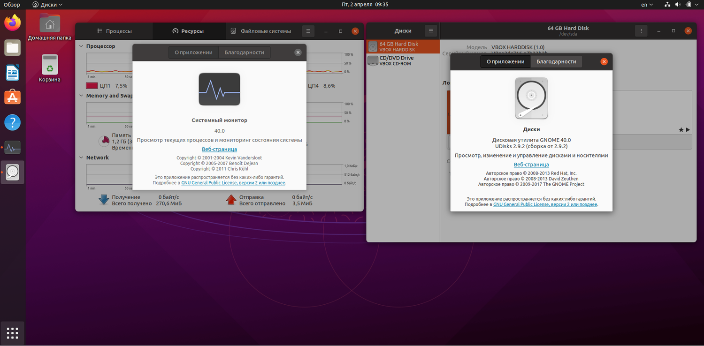Switch to the Благодарности tab in Disks About
The image size is (704, 346).
click(x=556, y=61)
